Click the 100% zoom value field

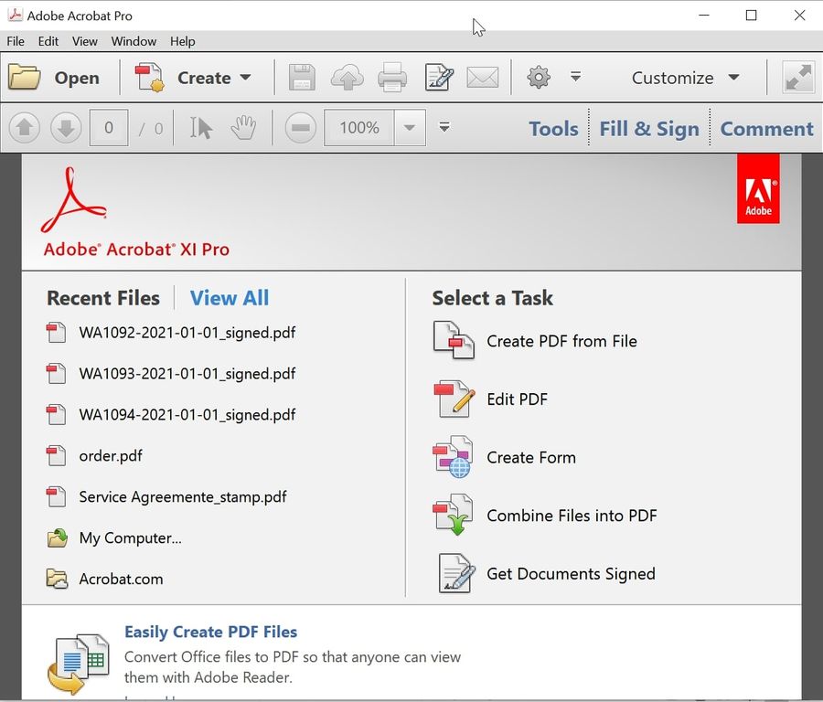click(359, 127)
